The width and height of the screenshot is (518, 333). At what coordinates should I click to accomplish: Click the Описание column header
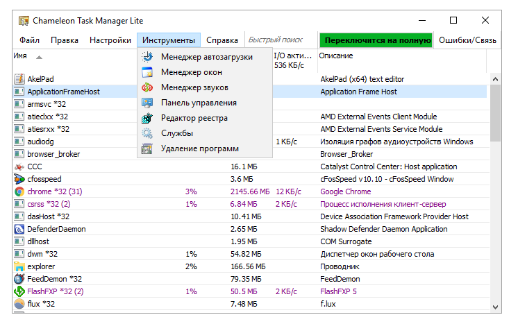point(402,60)
